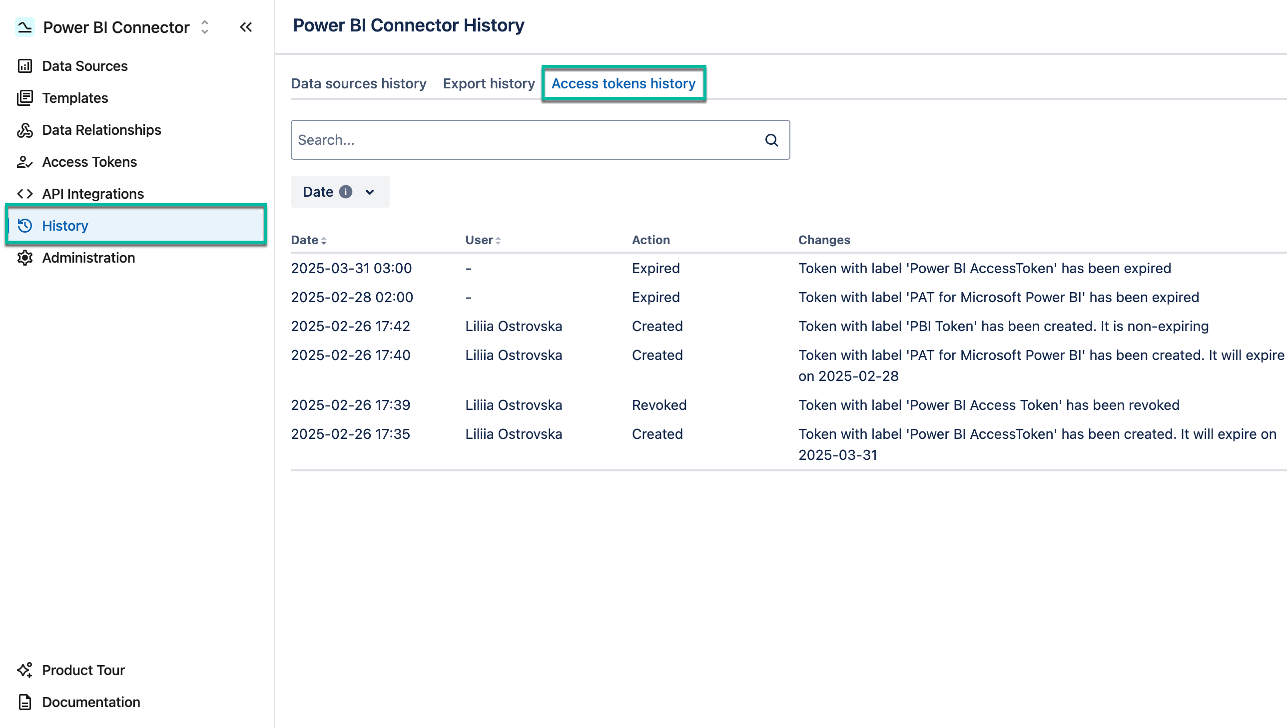Click the History clock icon
This screenshot has height=728, width=1287.
tap(25, 226)
